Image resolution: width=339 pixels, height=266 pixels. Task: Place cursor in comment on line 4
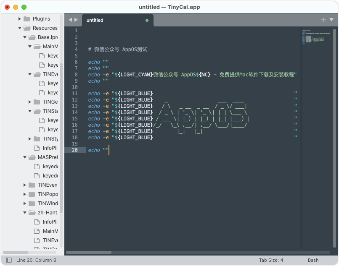tap(118, 50)
